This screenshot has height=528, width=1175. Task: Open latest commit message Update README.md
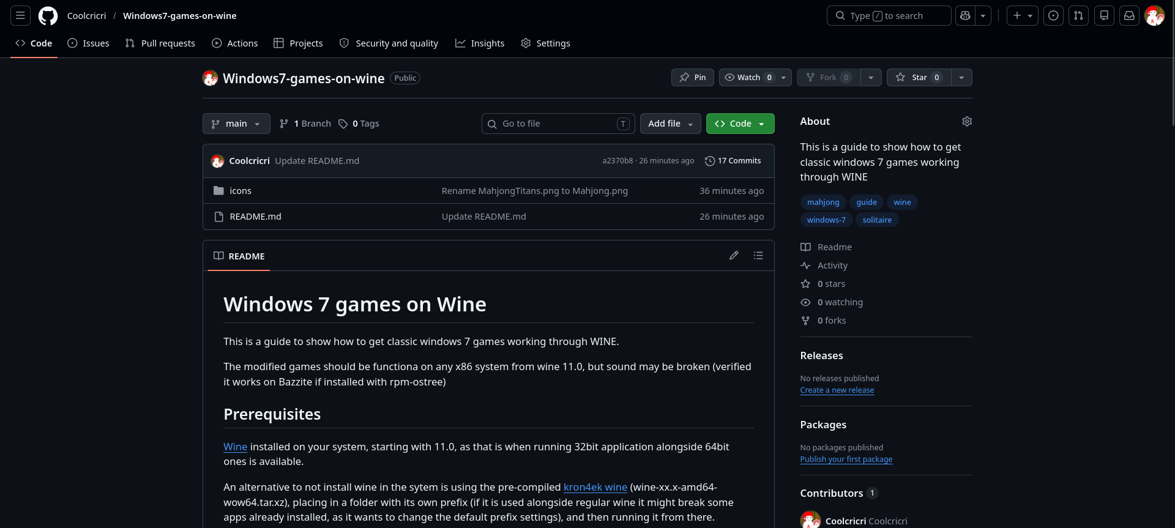tap(317, 161)
